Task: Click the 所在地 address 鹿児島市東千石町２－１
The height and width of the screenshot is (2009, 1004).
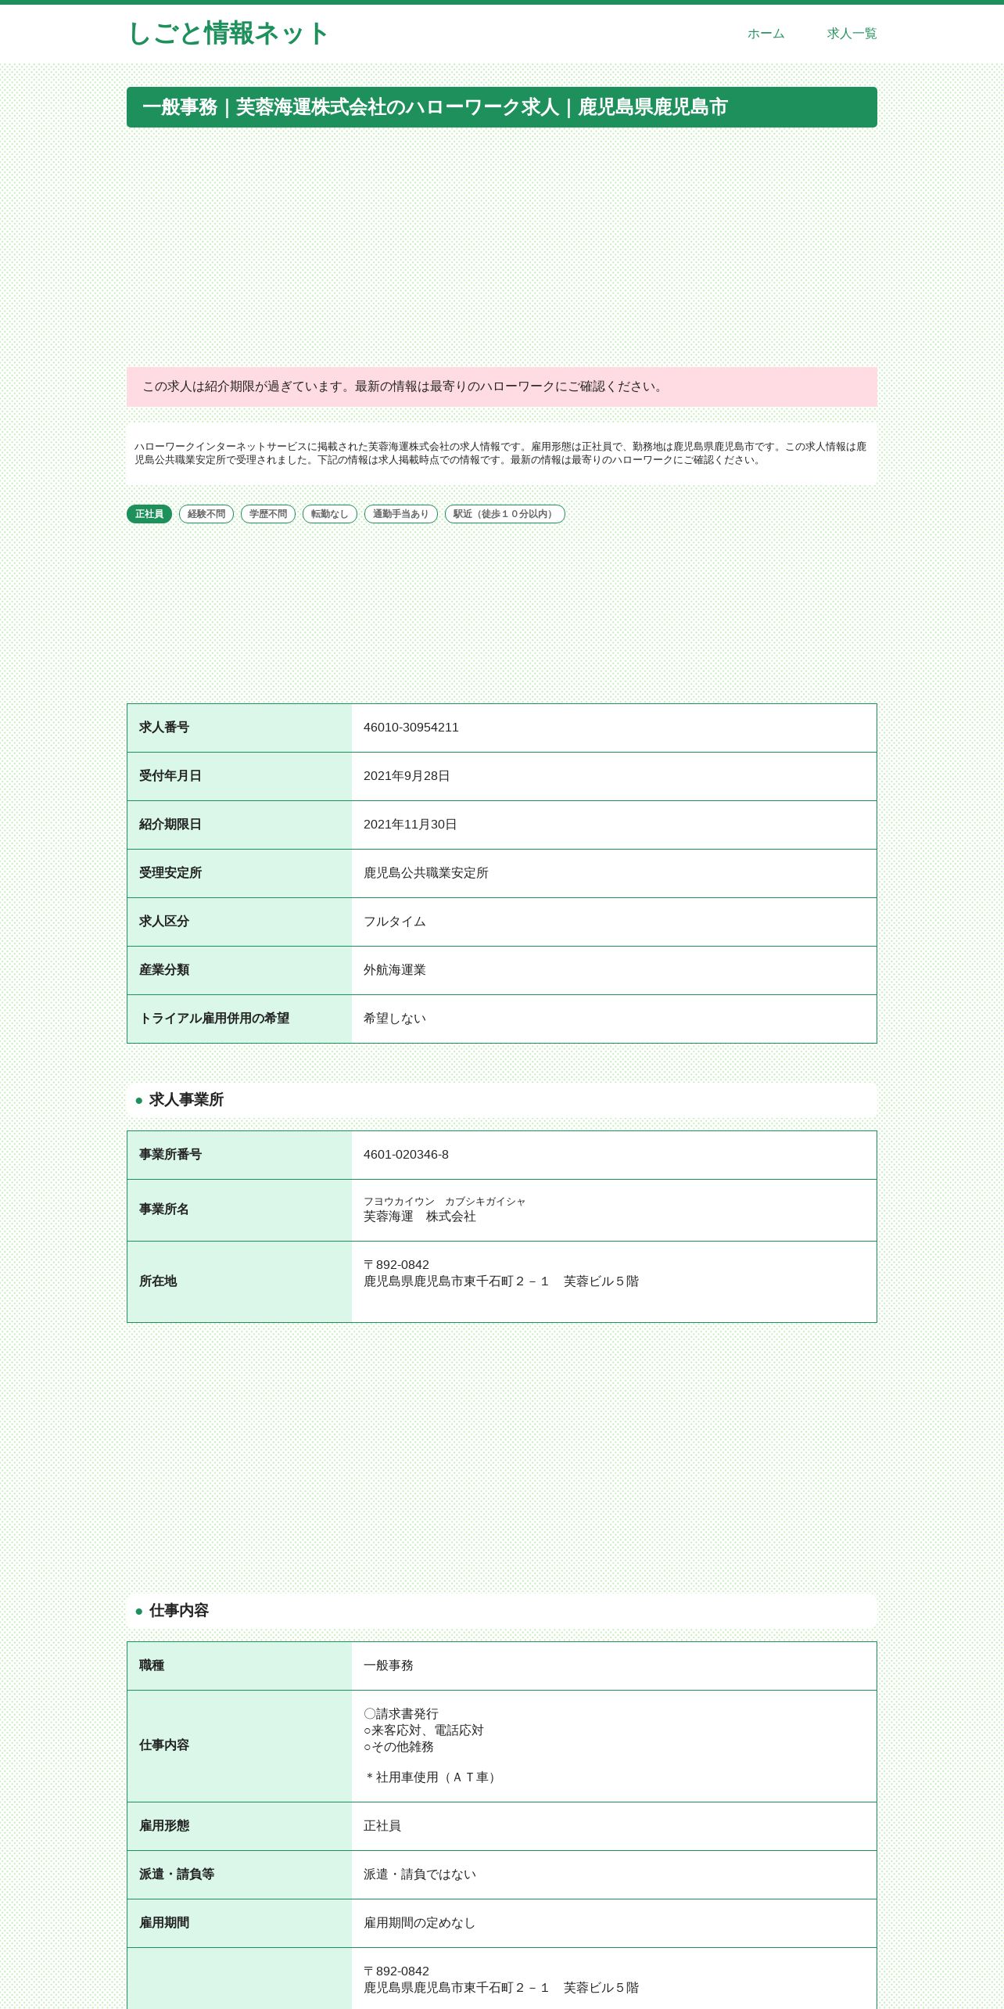Action: point(501,1281)
